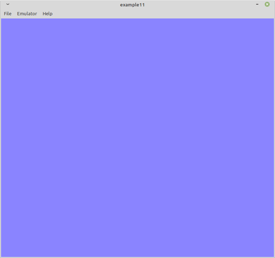Open the Help menu
The width and height of the screenshot is (275, 258).
pyautogui.click(x=48, y=13)
